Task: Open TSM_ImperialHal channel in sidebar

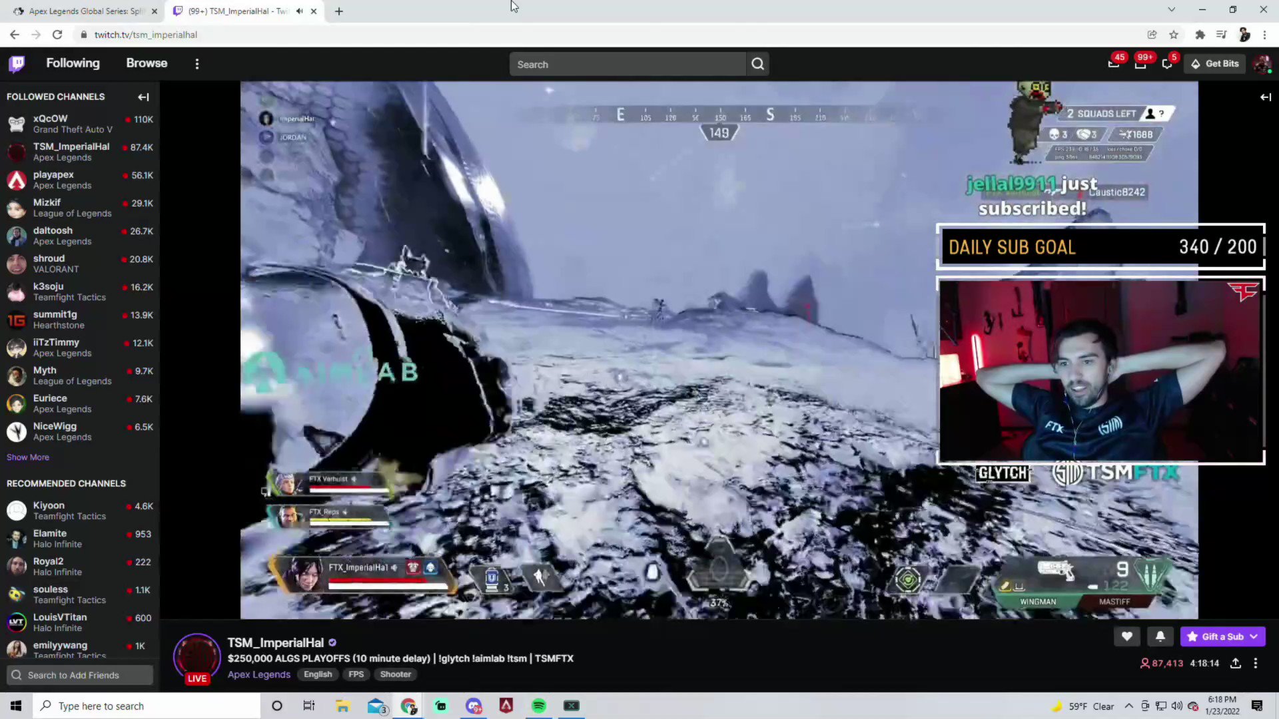Action: pos(80,152)
